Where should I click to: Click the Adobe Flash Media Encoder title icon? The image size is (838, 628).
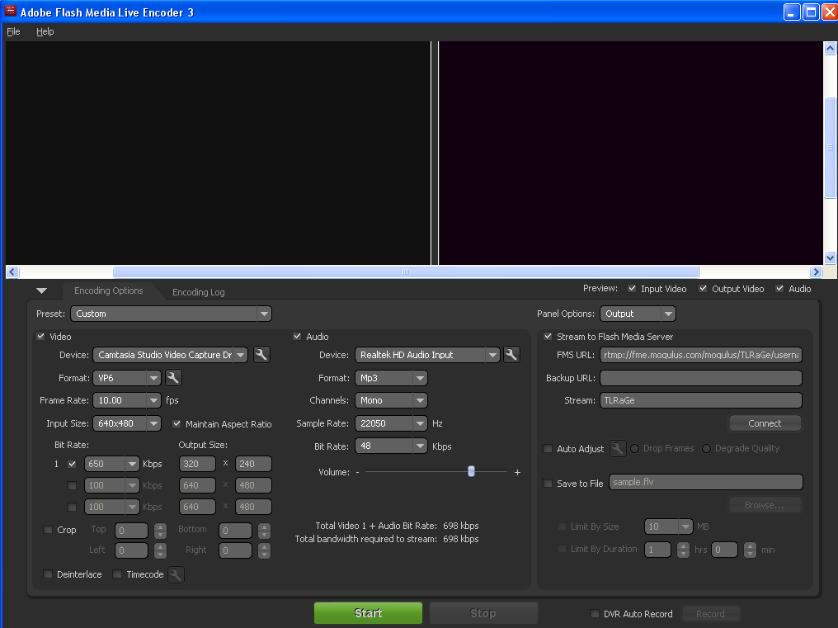10,11
